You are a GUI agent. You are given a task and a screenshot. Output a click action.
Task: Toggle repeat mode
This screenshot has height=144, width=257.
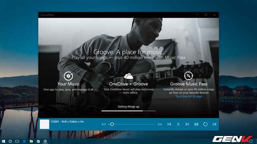[205, 124]
